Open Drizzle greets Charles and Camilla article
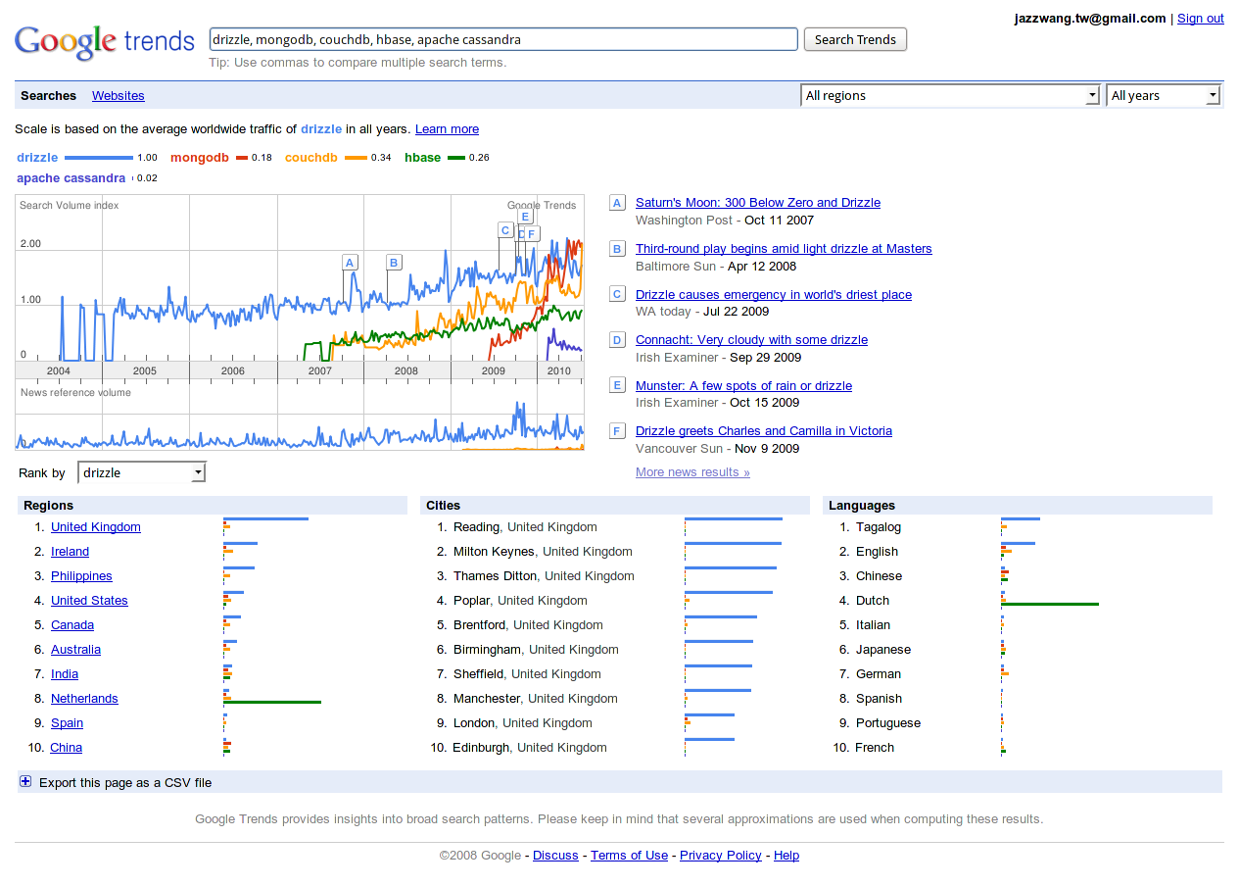1239x886 pixels. click(x=764, y=431)
